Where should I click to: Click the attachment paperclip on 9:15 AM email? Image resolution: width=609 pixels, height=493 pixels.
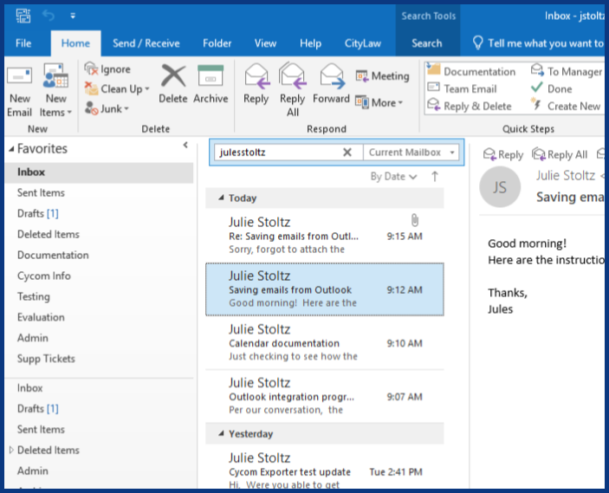pyautogui.click(x=414, y=220)
